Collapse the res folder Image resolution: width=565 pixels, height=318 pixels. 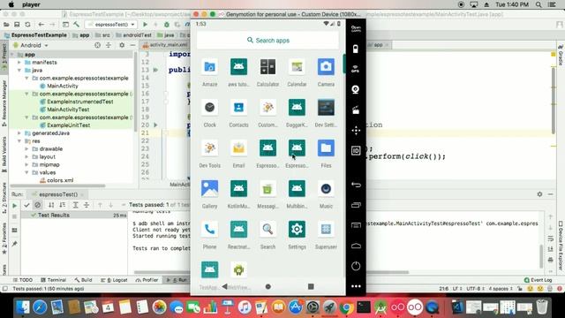[19, 141]
